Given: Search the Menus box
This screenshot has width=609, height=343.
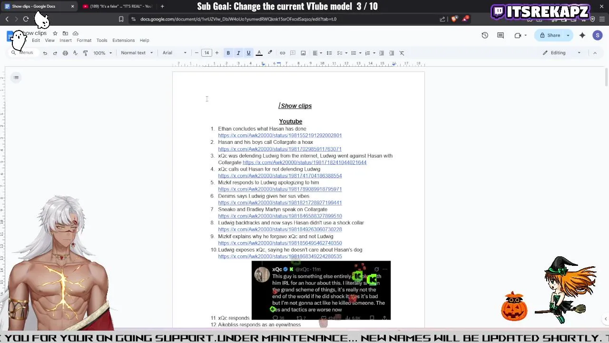Looking at the screenshot, I should (x=24, y=53).
